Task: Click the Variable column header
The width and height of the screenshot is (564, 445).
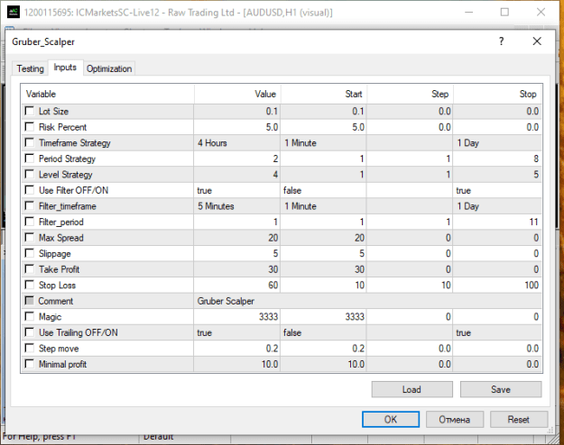Action: (x=107, y=94)
